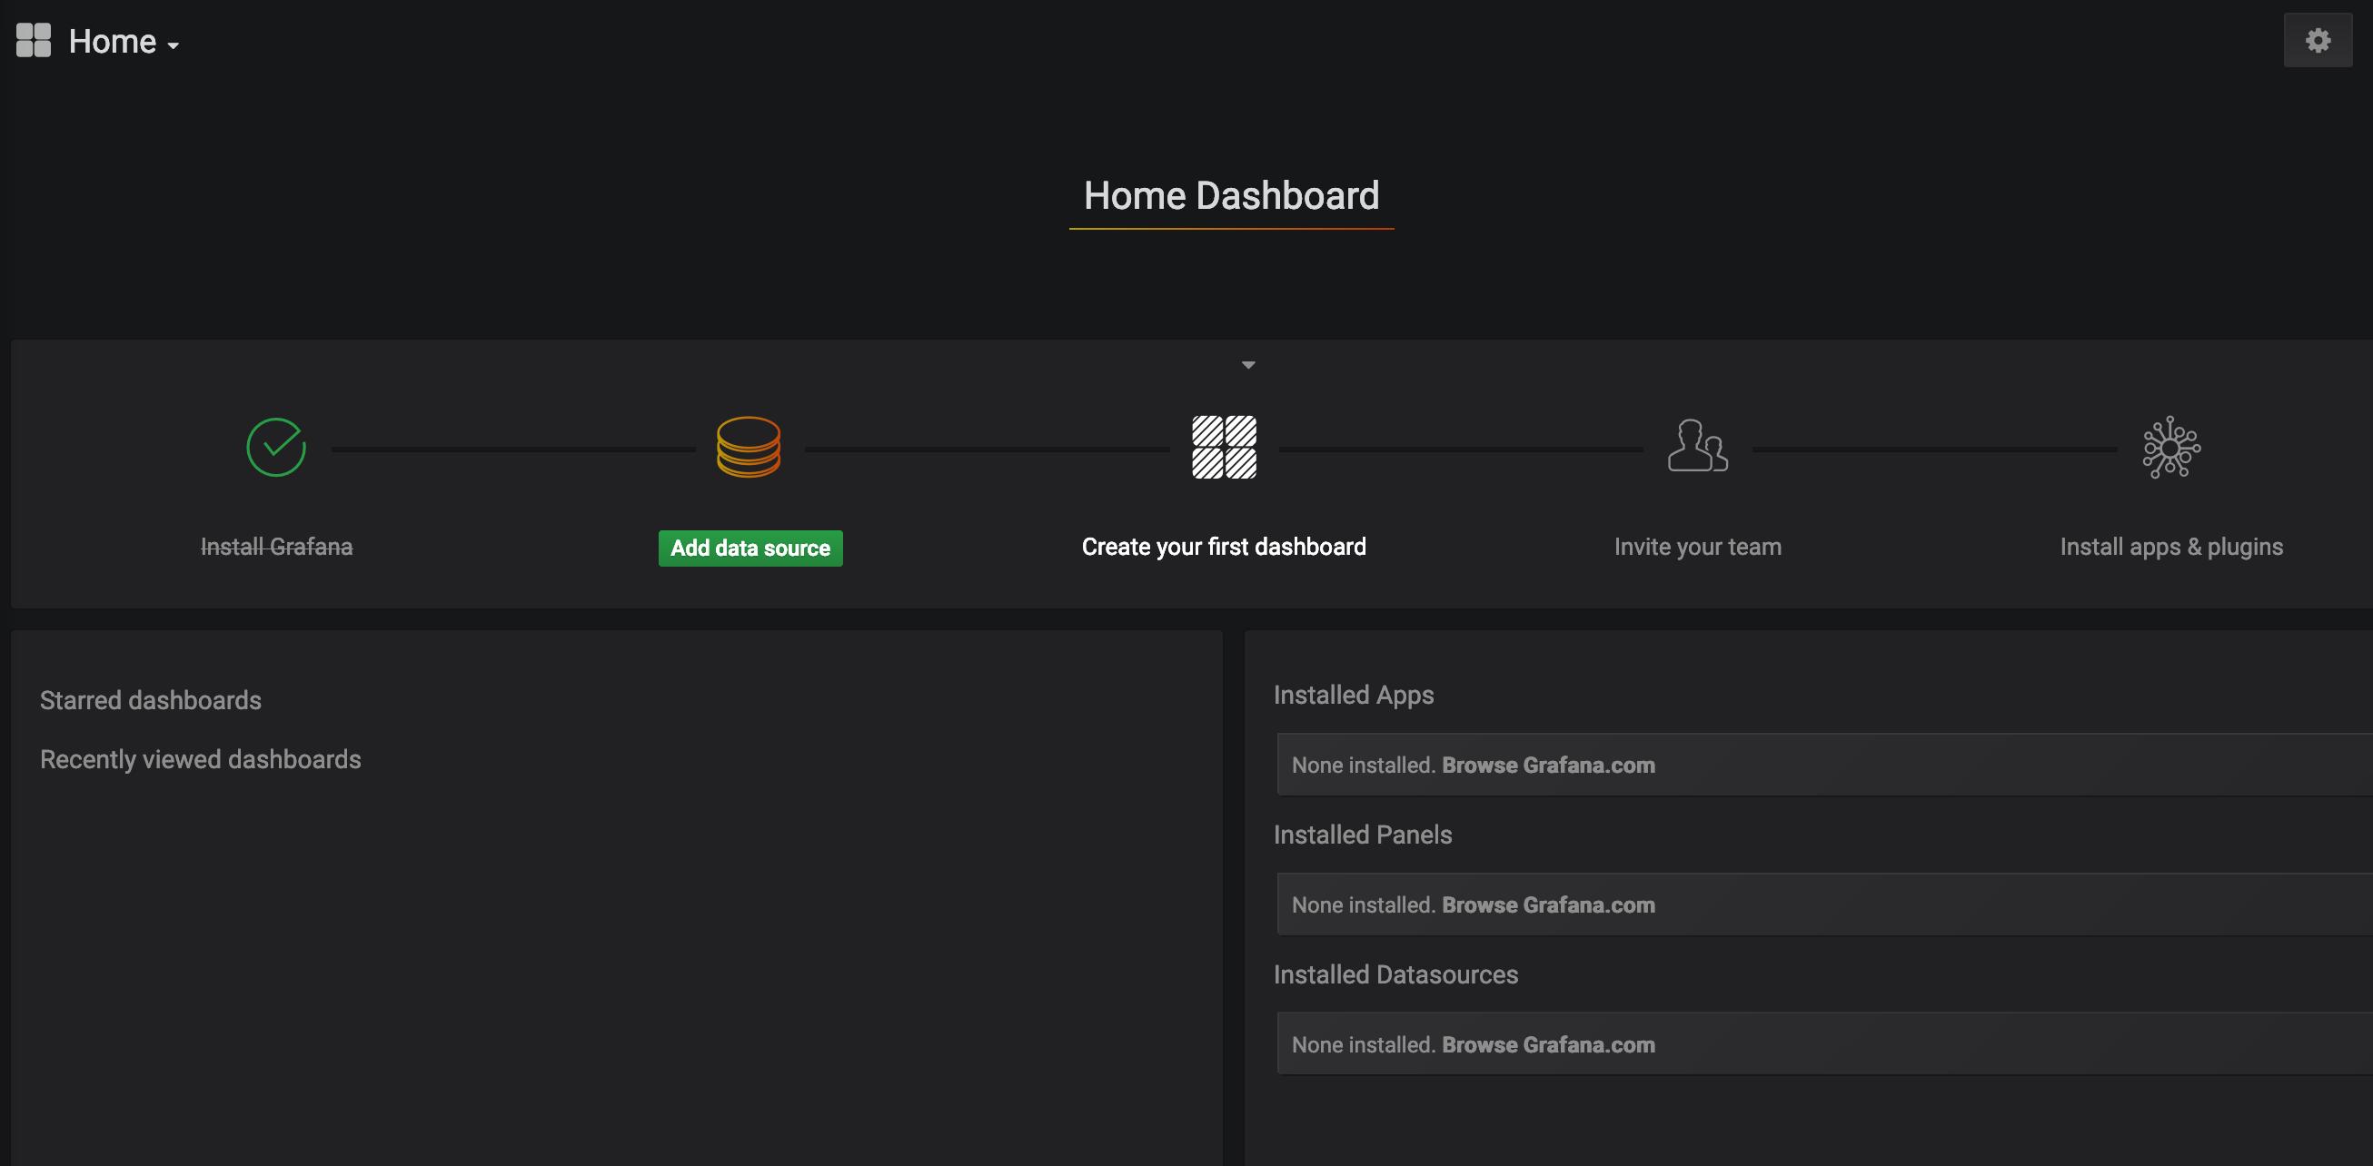Click Browse Grafana.com under Installed Panels
Screen dimensions: 2373x1166
(x=1547, y=904)
